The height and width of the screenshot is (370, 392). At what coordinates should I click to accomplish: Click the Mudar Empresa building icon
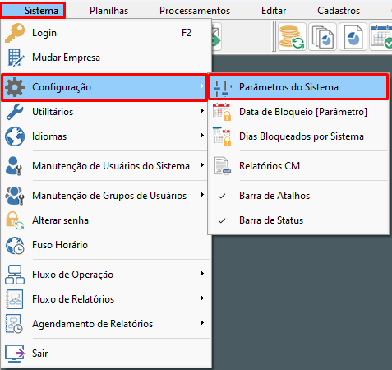(x=16, y=58)
